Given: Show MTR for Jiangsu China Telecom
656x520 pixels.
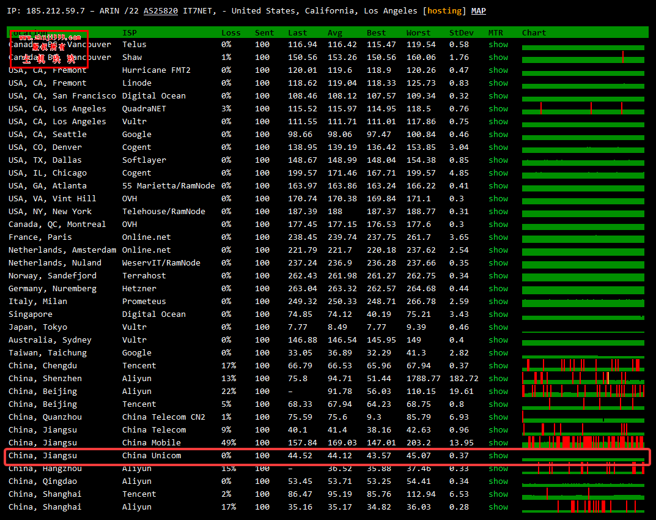Looking at the screenshot, I should (x=498, y=429).
